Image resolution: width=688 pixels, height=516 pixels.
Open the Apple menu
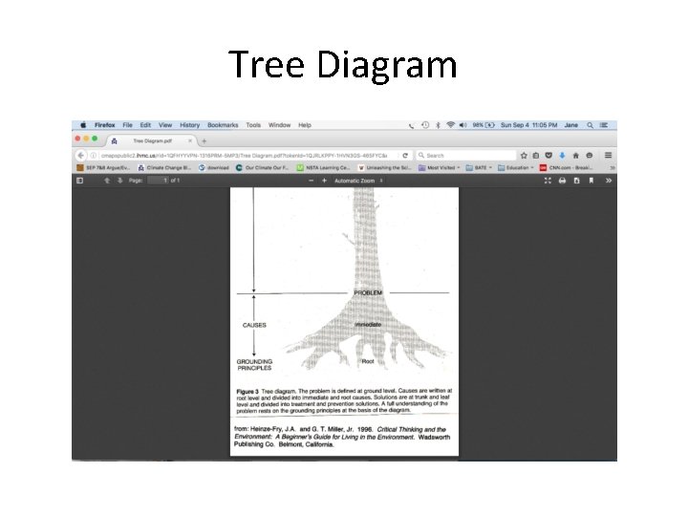[83, 125]
